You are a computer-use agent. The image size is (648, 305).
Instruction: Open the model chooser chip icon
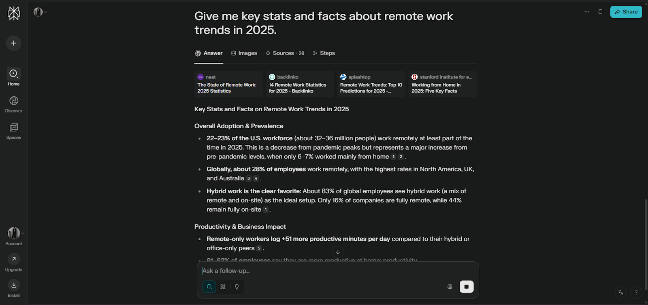click(x=450, y=287)
